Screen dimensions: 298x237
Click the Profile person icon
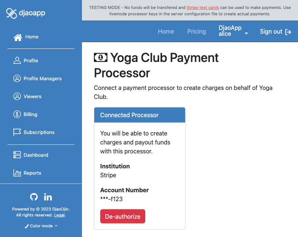[17, 60]
